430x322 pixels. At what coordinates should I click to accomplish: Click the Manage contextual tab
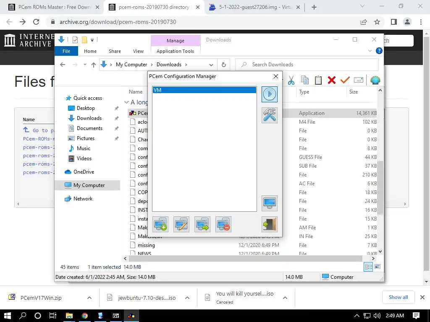(176, 41)
